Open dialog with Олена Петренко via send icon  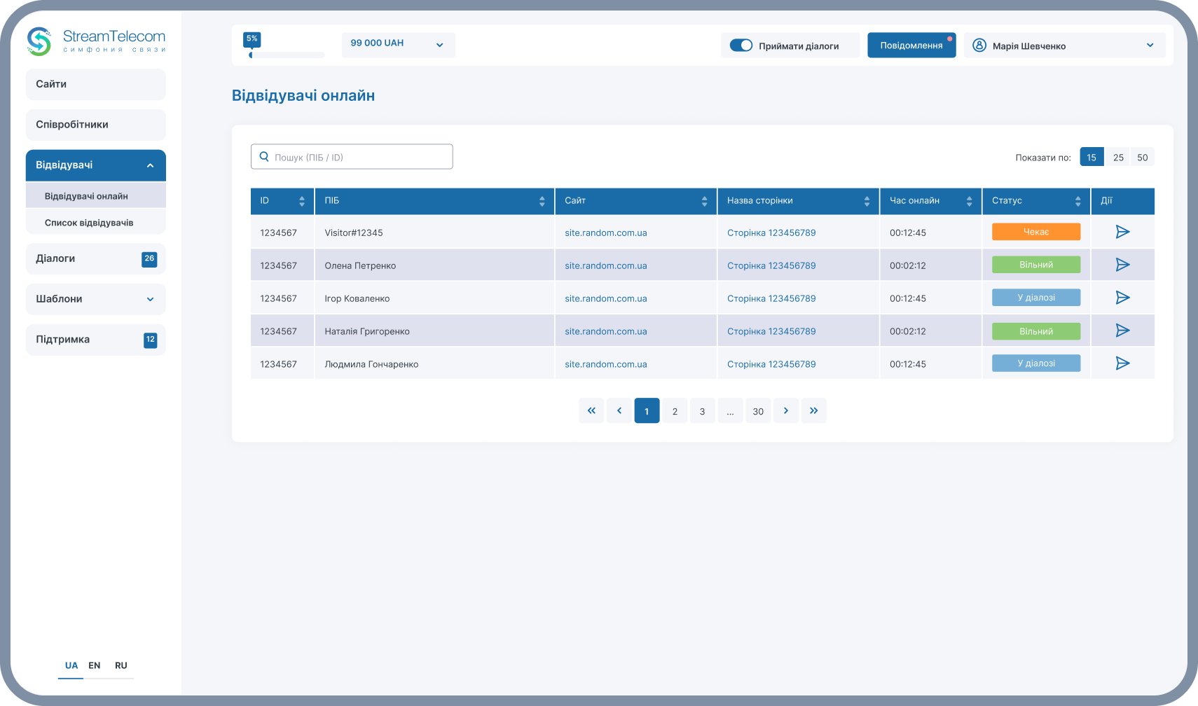click(x=1122, y=265)
